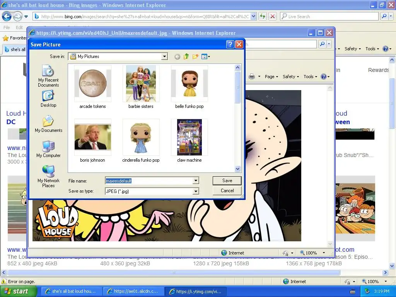Switch to i.ytimg.com taskbar item
The width and height of the screenshot is (396, 297).
[x=195, y=292]
